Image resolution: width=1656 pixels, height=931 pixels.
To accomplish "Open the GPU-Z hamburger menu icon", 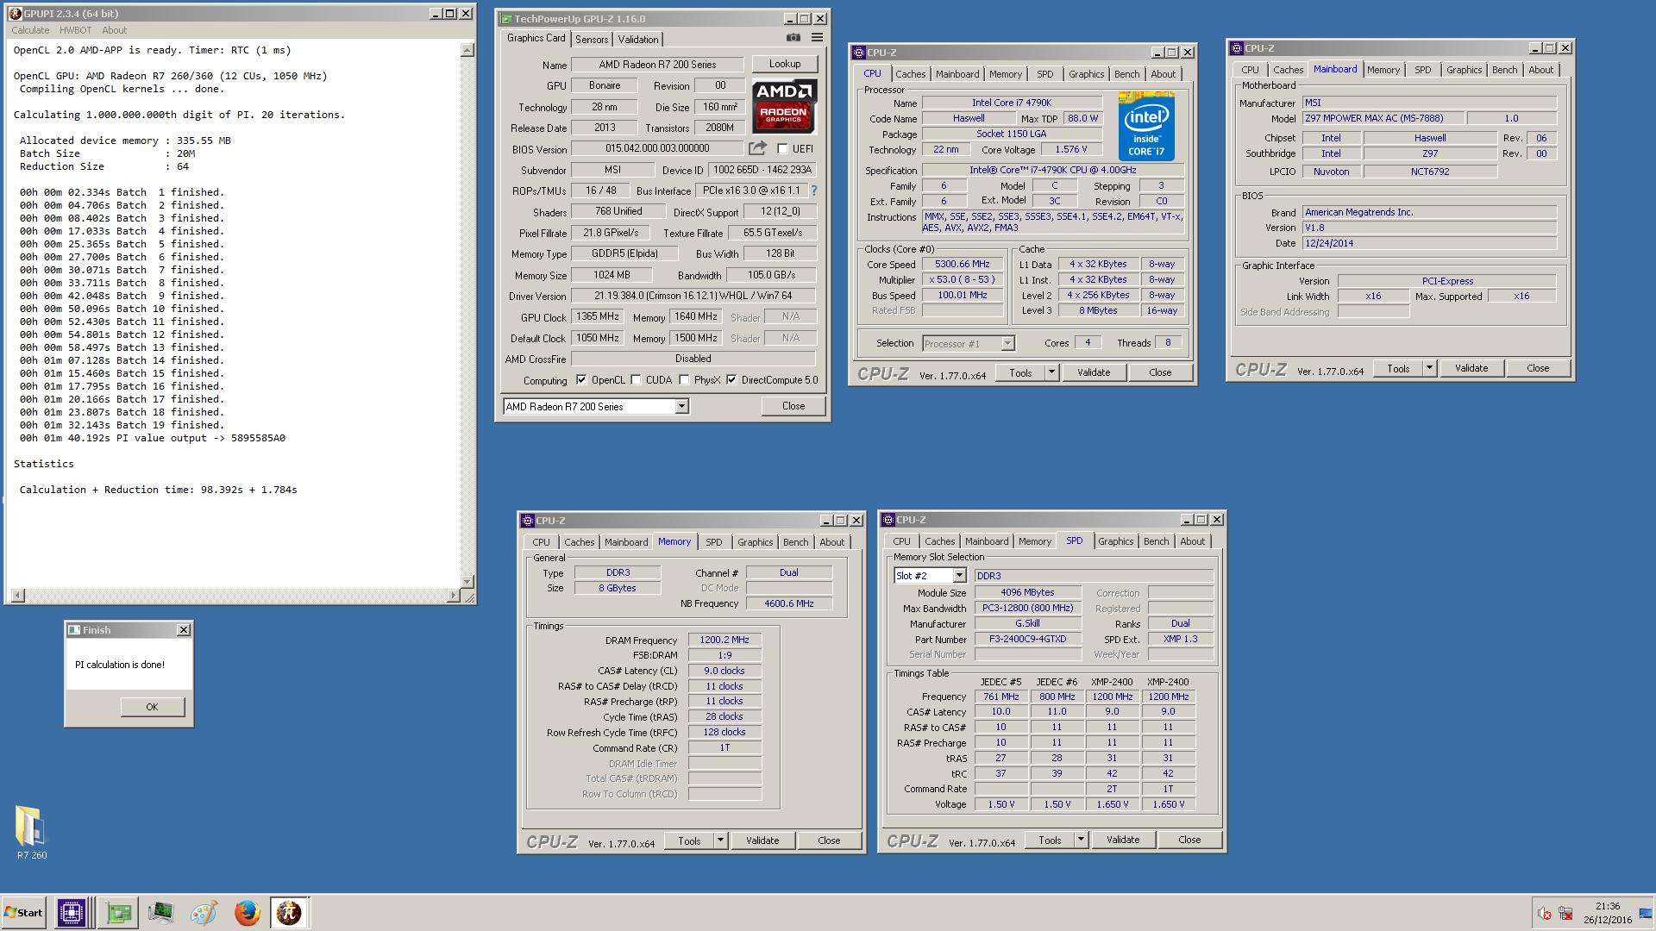I will [x=817, y=38].
